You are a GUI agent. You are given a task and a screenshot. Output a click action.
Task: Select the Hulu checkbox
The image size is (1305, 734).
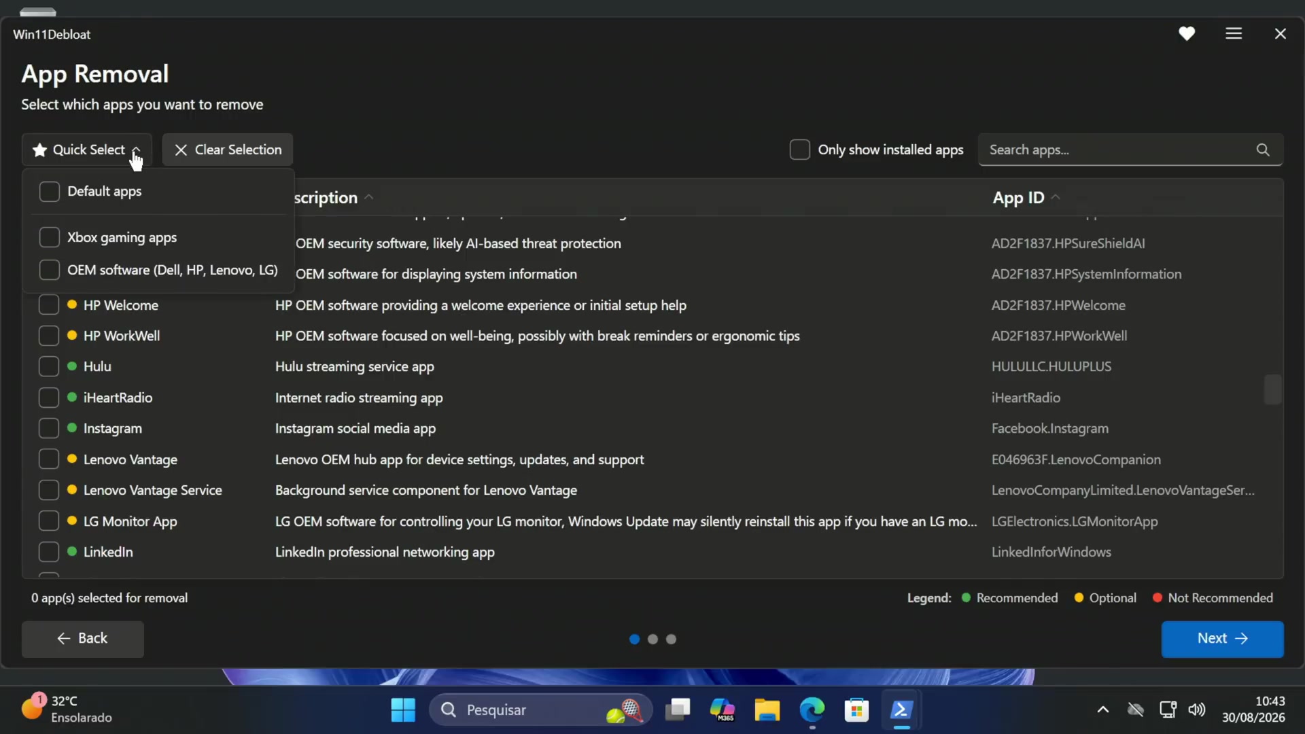(x=49, y=366)
